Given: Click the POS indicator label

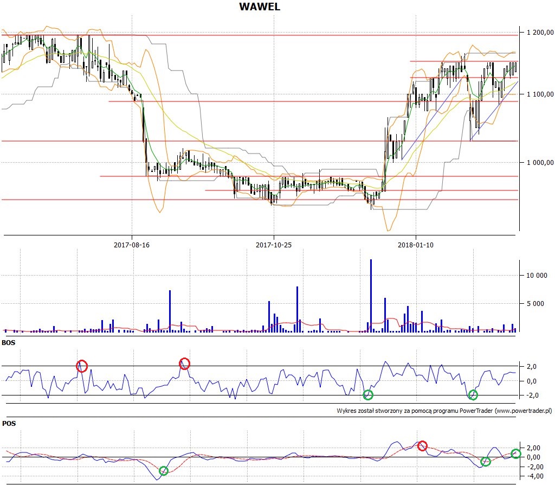Looking at the screenshot, I should pyautogui.click(x=9, y=423).
